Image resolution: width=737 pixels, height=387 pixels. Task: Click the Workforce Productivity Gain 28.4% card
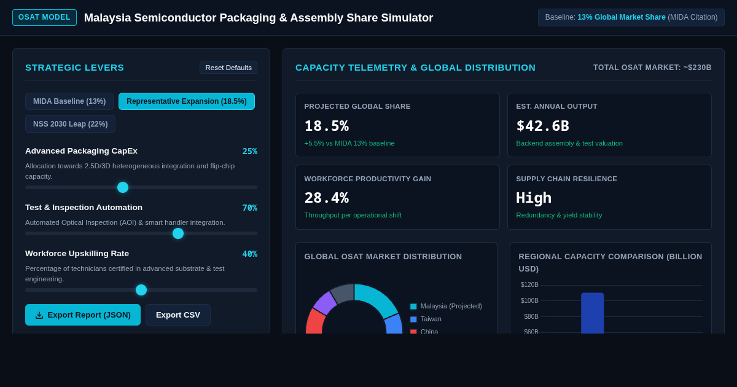coord(397,197)
